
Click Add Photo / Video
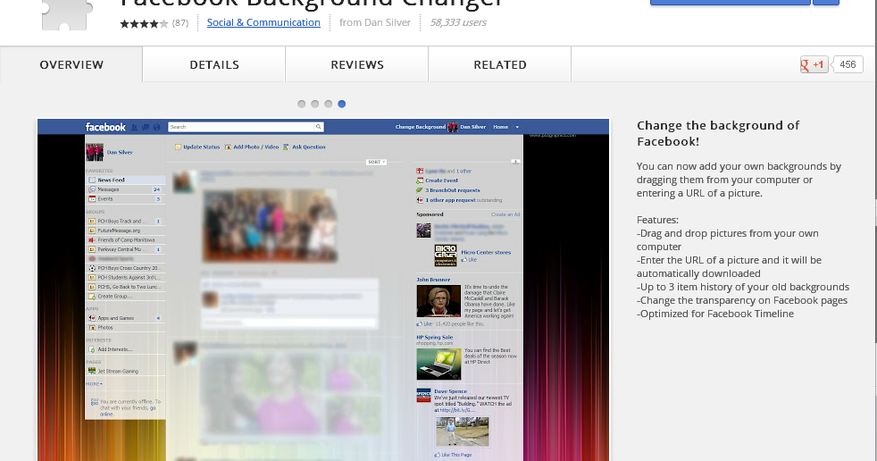252,147
